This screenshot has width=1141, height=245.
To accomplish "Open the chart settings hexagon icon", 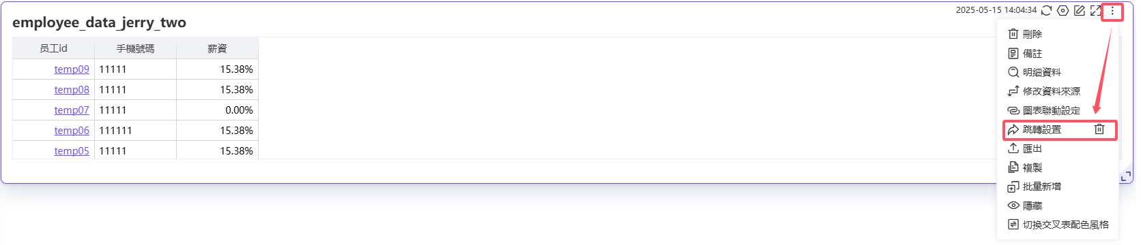I will tap(1063, 10).
